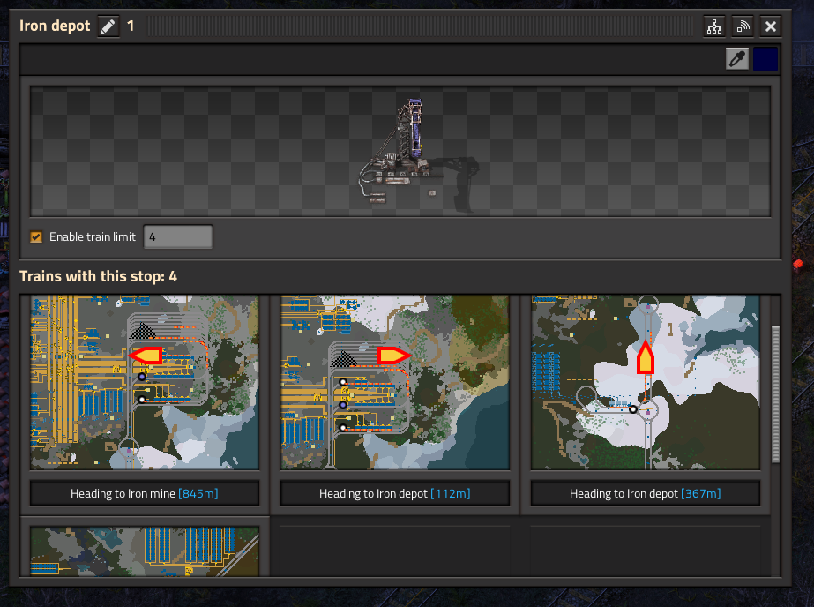Click the pencil icon to rename Iron depot
The height and width of the screenshot is (607, 814).
pos(108,26)
